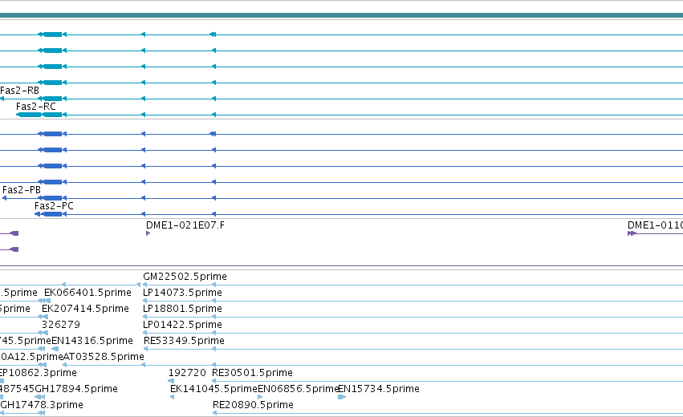Viewport: 683px width, 417px height.
Task: Click the purple arrow glyph below DME1-021E07.F
Action: coord(148,233)
